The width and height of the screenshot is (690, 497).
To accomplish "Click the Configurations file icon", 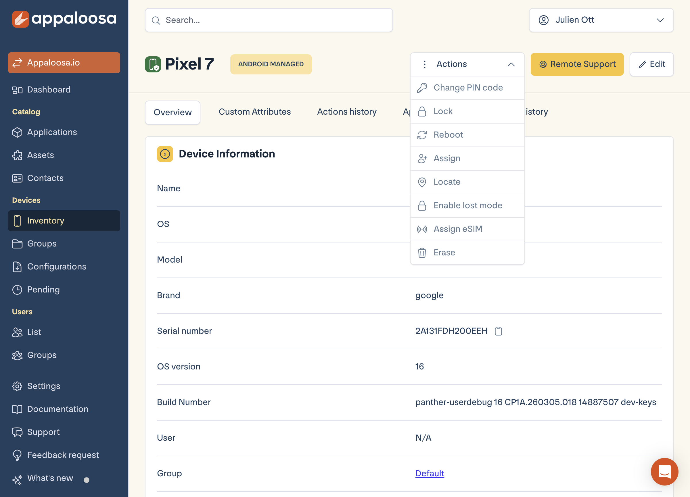I will [17, 267].
